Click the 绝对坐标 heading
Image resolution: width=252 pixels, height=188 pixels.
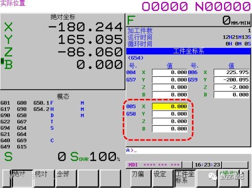coord(63,17)
